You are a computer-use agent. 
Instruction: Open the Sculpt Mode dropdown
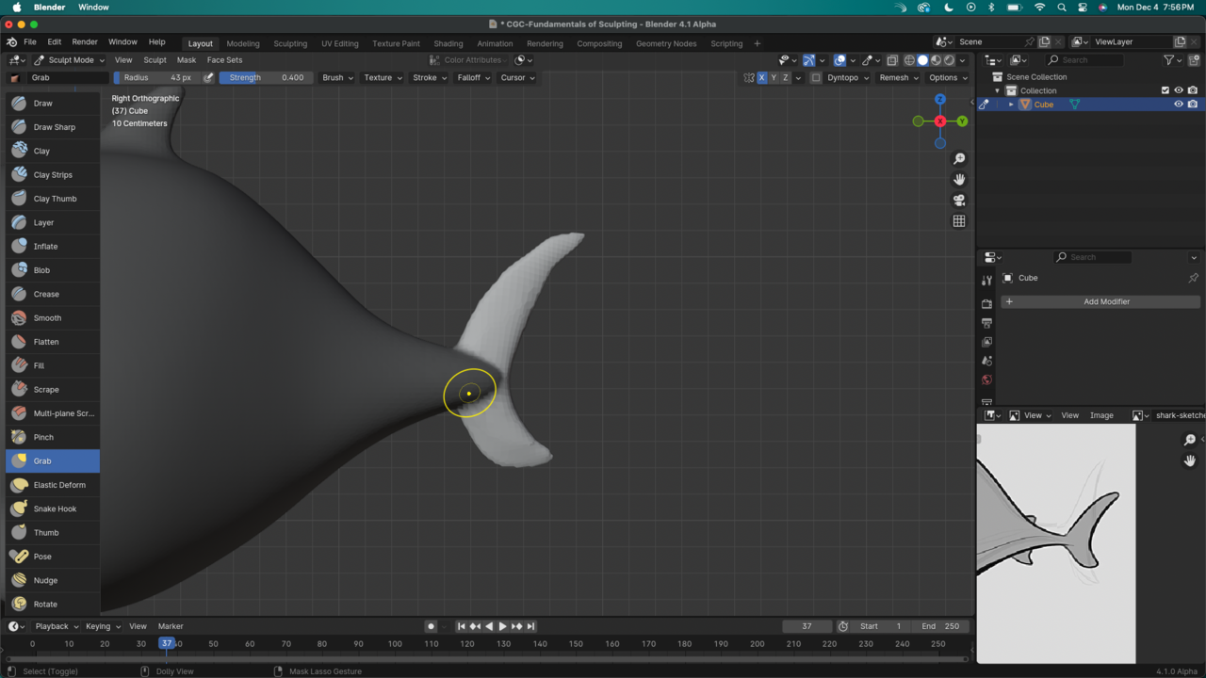pos(70,60)
